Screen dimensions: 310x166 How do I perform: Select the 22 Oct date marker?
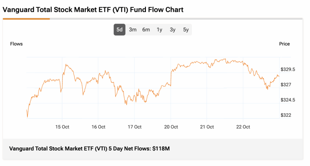(x=243, y=127)
